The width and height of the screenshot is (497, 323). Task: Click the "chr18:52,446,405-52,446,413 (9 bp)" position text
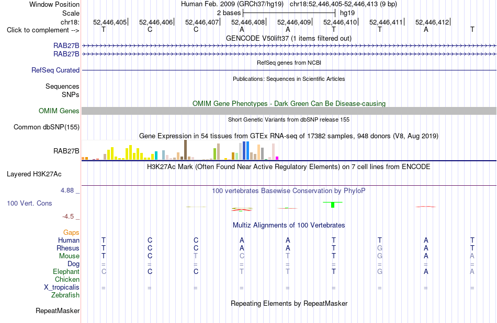coord(343,4)
